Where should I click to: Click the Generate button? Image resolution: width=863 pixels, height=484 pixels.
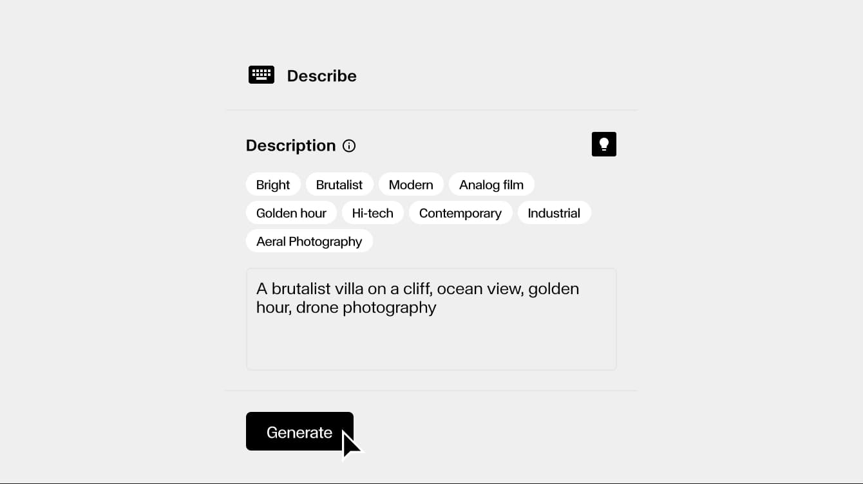pyautogui.click(x=299, y=431)
